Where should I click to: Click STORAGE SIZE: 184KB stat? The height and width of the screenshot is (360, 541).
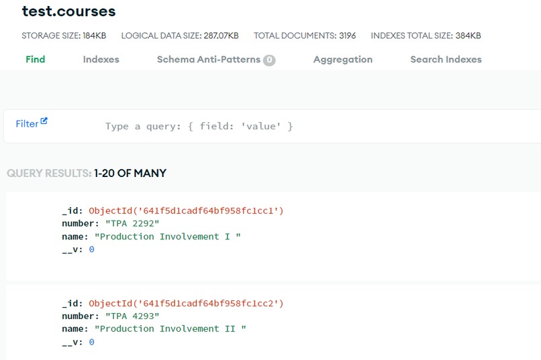click(x=64, y=36)
